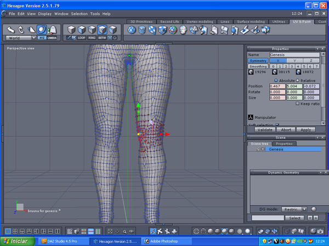329x246 pixels.
Task: Click the zoom magnifier icon in bottom toolbar
Action: click(x=124, y=232)
